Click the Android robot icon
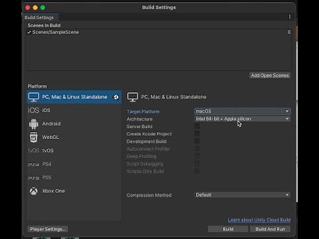319x239 pixels. pos(34,124)
